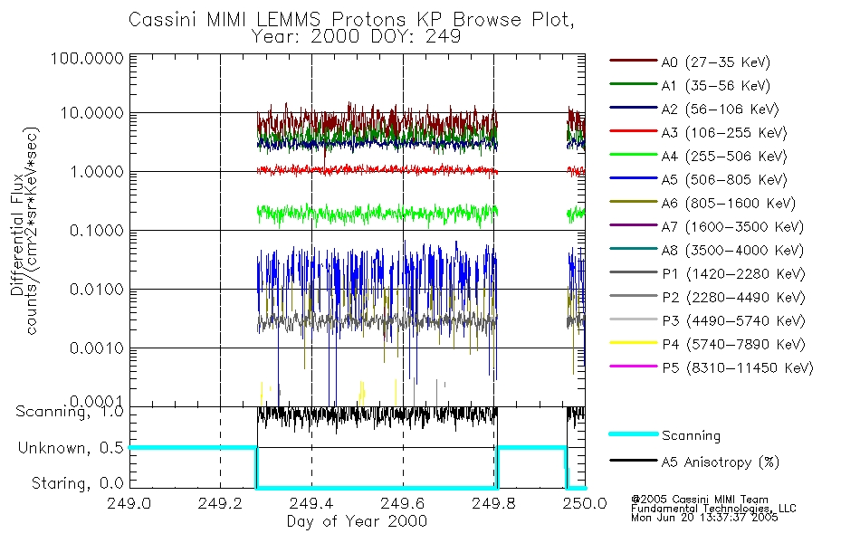The image size is (860, 543).
Task: Click the Year: 2000 DOY: 249 subtitle
Action: pos(356,37)
